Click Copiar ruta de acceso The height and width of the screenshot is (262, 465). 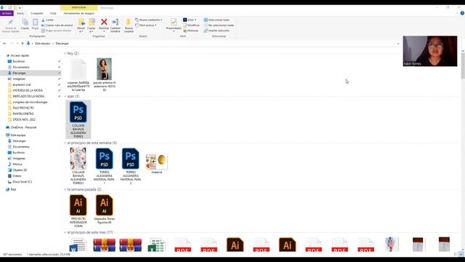[57, 25]
